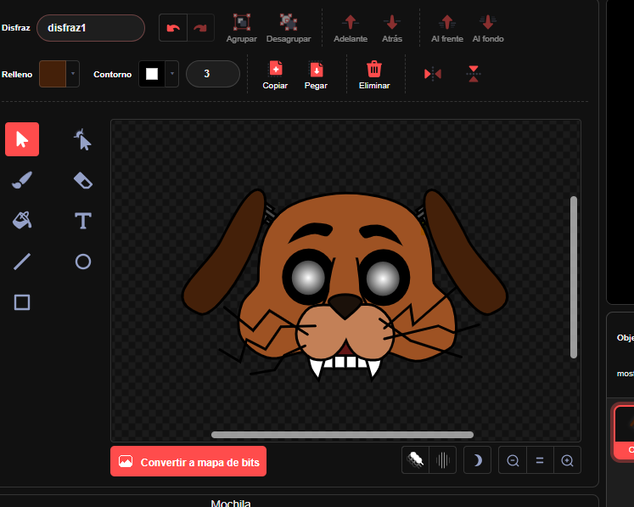Open the Contorno outline color dropdown arrow
The height and width of the screenshot is (507, 634).
[x=171, y=74]
